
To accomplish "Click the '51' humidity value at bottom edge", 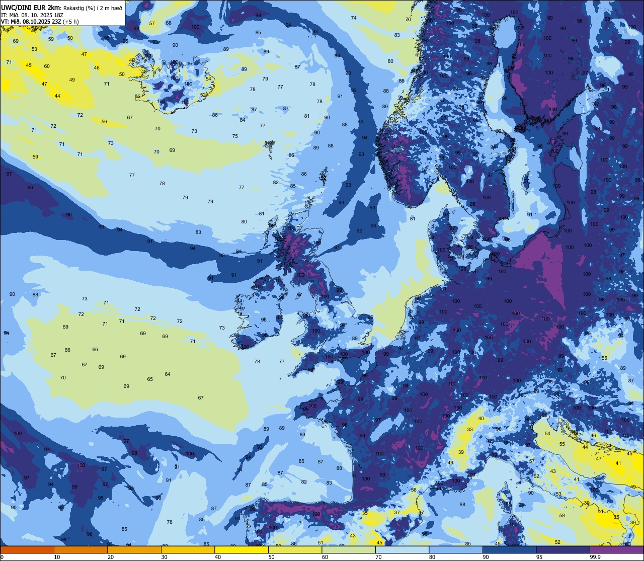I will [x=320, y=542].
